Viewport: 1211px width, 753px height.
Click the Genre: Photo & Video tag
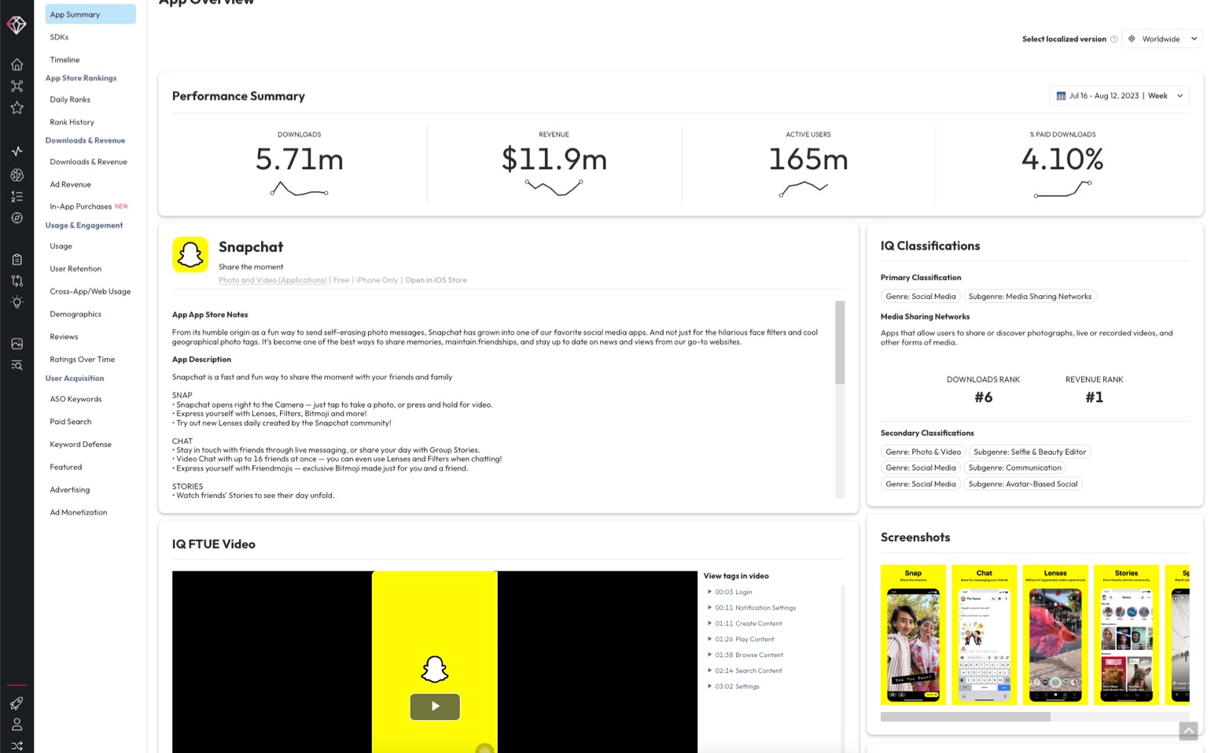point(923,452)
